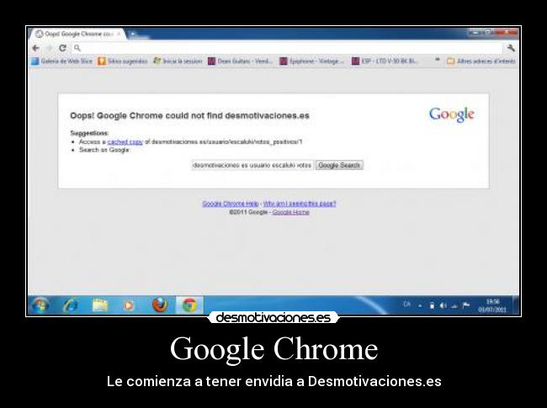Open 'Epiphone - Vintage' bookmark
The height and width of the screenshot is (408, 547).
coord(312,61)
